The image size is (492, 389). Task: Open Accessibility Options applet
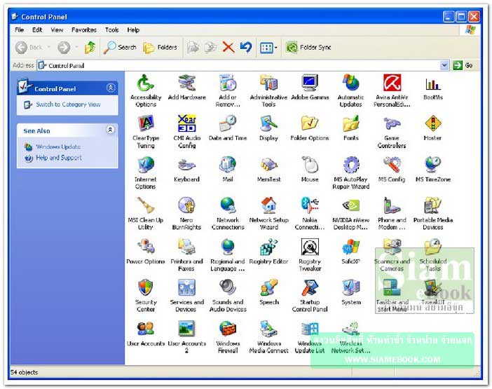tap(146, 83)
